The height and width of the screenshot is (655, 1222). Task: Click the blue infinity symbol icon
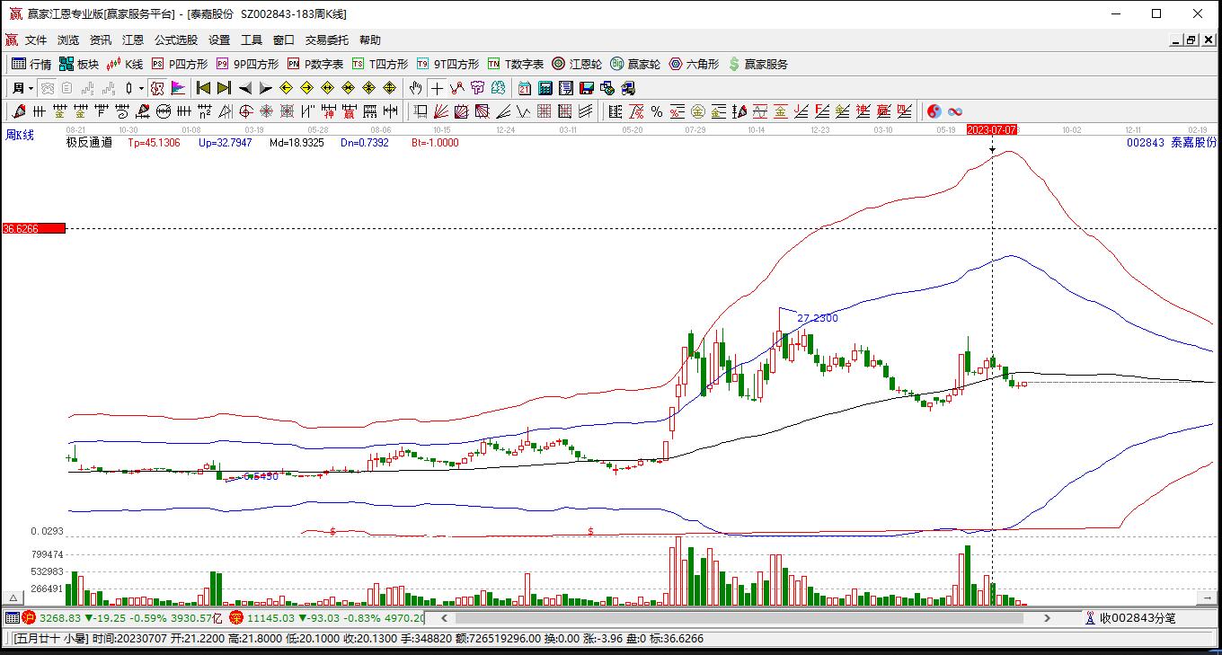pos(955,111)
